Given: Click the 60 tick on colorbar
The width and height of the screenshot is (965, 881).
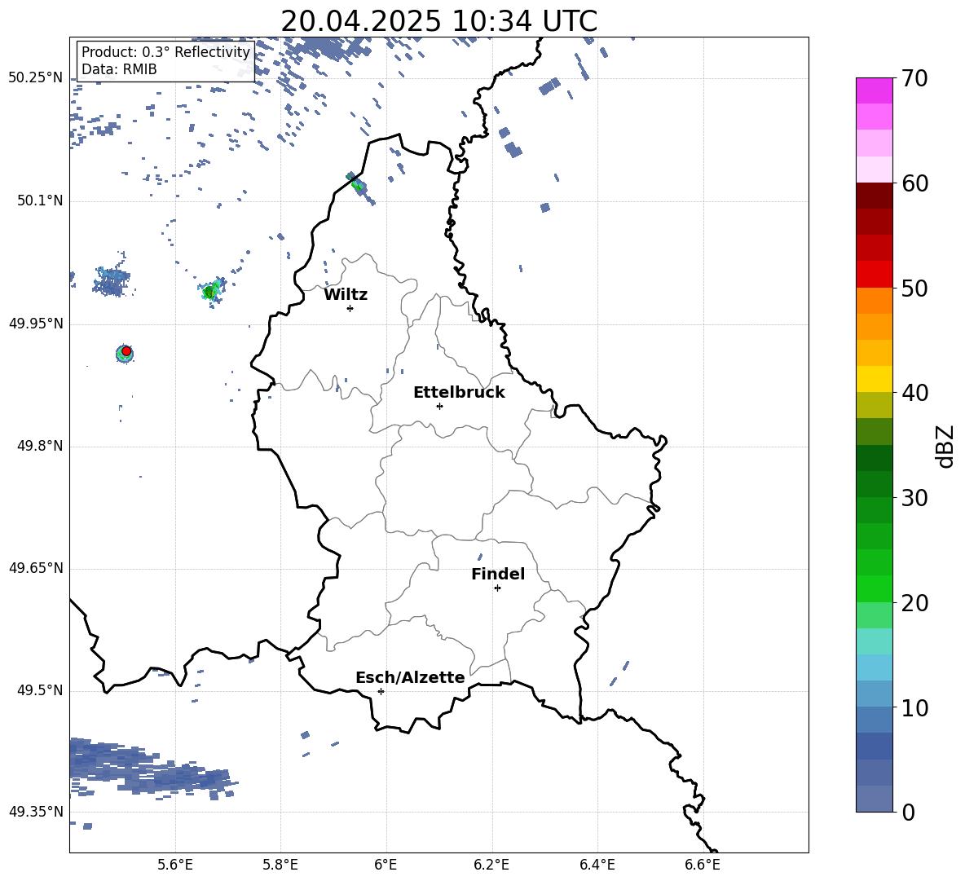Looking at the screenshot, I should pos(914,183).
